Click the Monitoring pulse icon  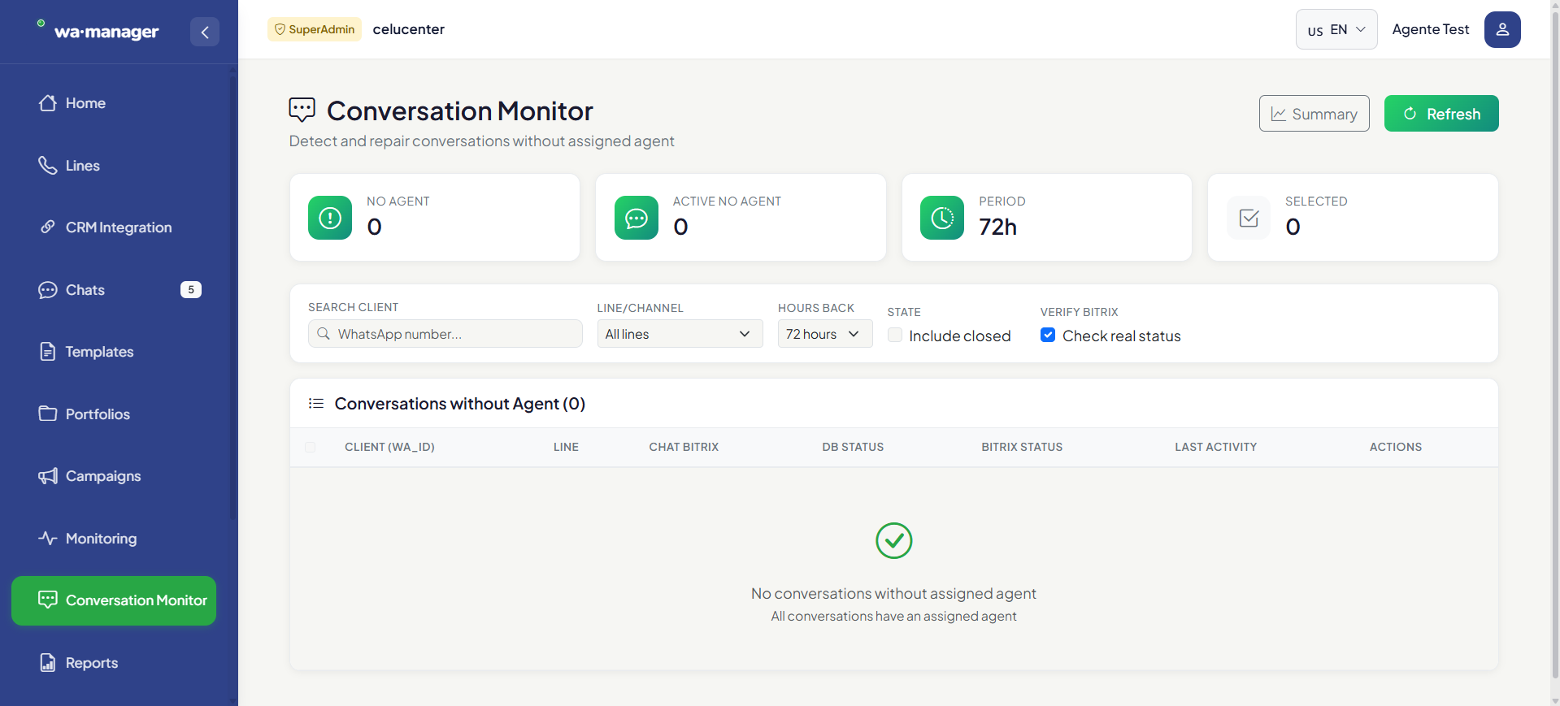click(48, 538)
